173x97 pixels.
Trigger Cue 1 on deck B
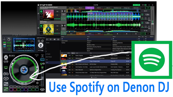point(71,34)
